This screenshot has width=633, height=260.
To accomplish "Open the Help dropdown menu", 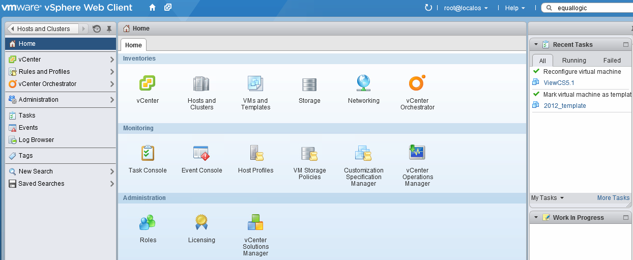I will [515, 8].
